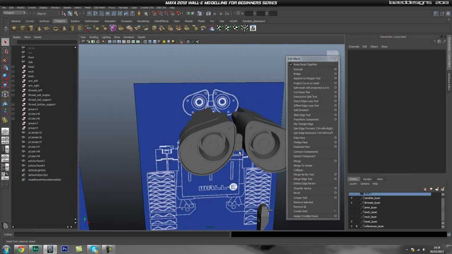Open the Bridge option box

[335, 74]
